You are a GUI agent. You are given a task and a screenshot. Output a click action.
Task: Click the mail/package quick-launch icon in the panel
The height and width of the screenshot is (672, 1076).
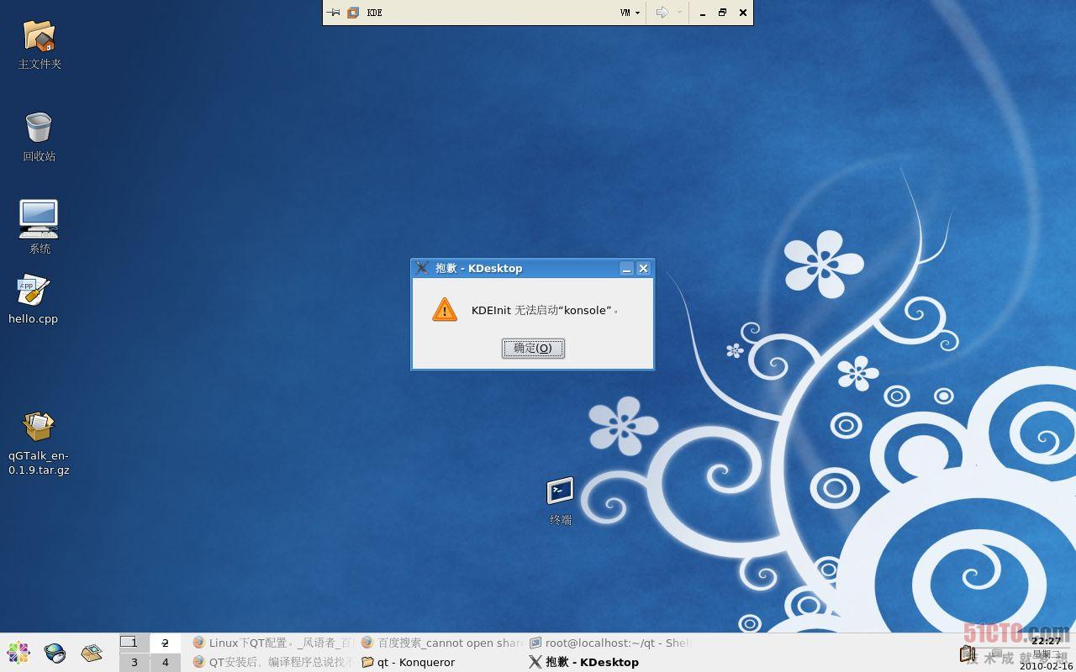[92, 653]
